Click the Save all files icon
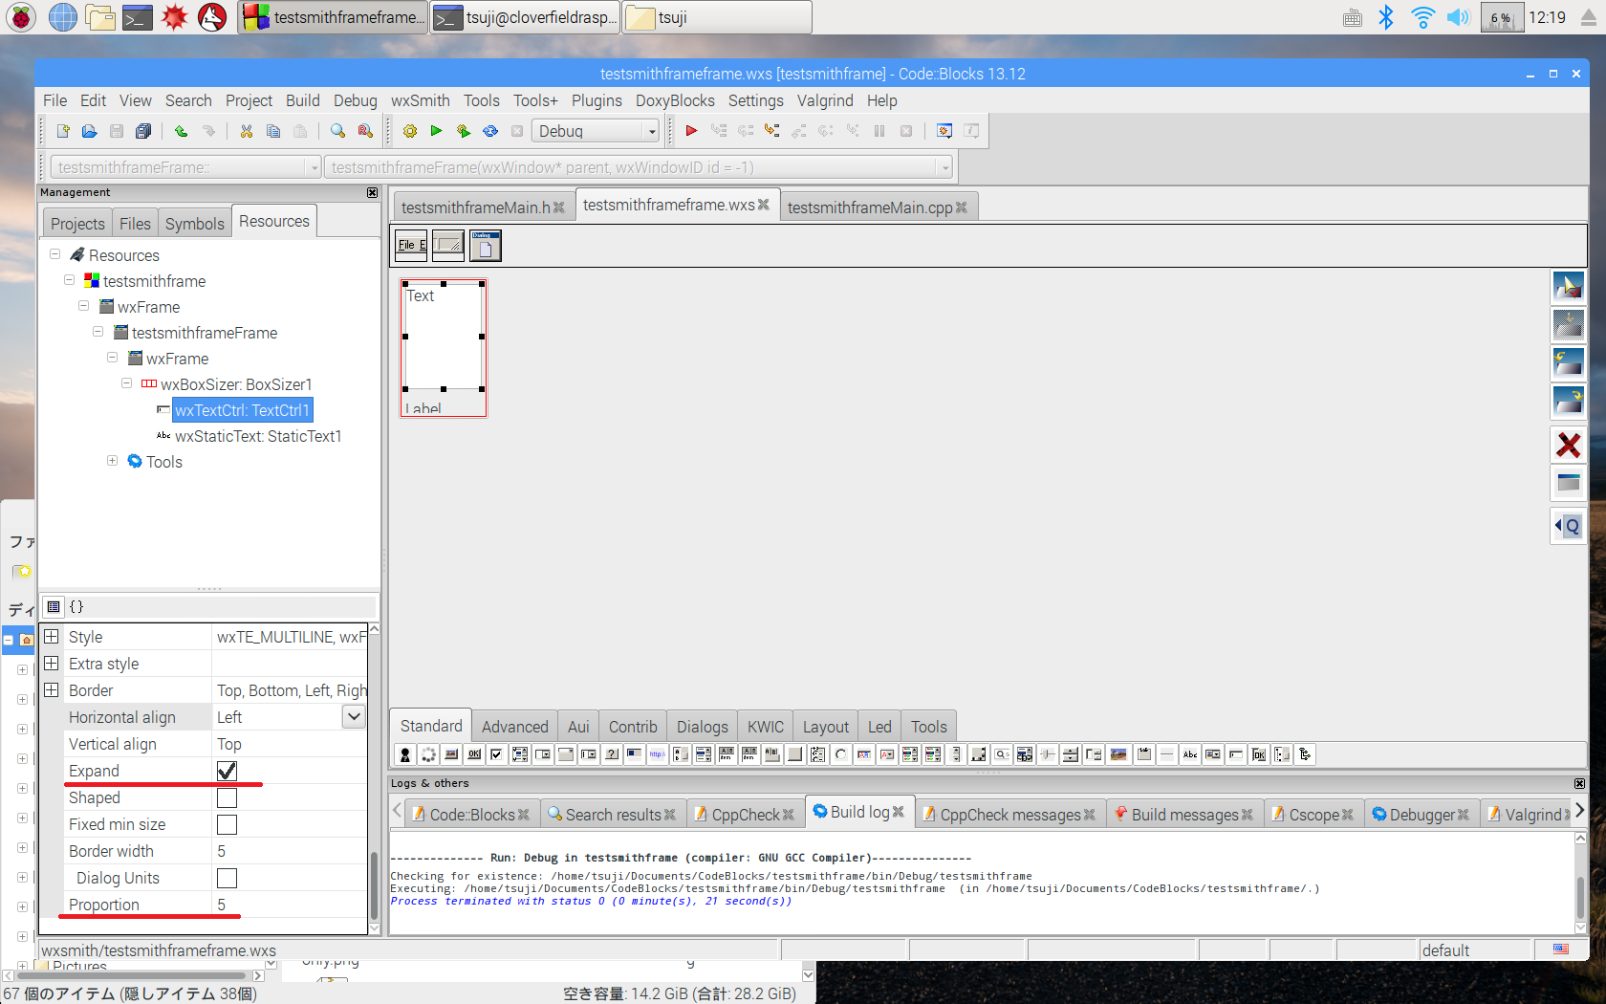Image resolution: width=1606 pixels, height=1004 pixels. pos(143,131)
